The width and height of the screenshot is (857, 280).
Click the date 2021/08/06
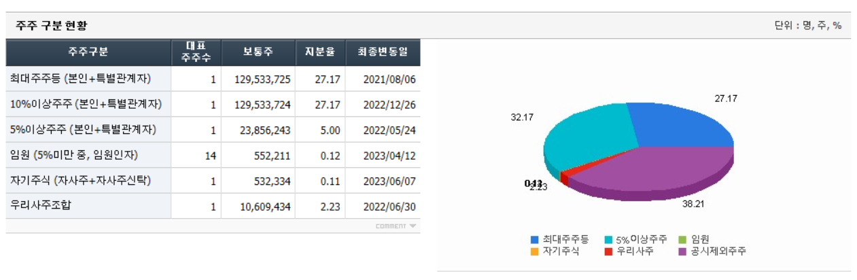coord(390,80)
